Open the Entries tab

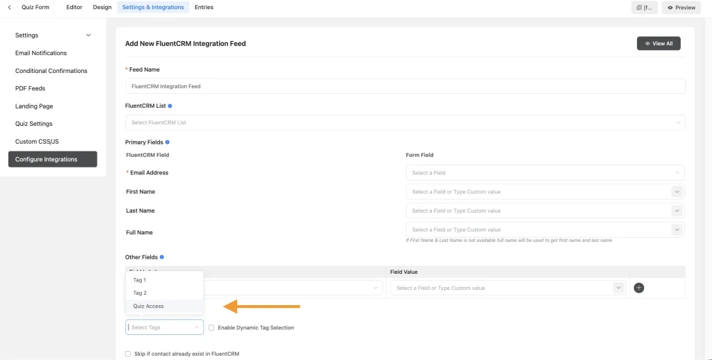click(x=204, y=7)
